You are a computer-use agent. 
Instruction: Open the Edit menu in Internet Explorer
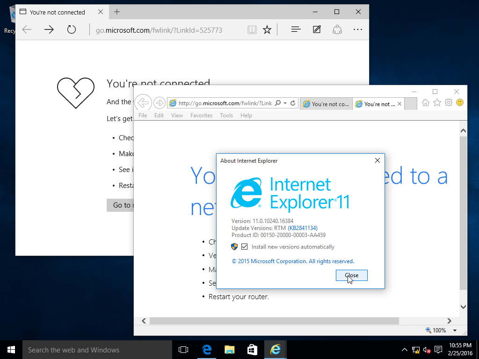pos(159,115)
